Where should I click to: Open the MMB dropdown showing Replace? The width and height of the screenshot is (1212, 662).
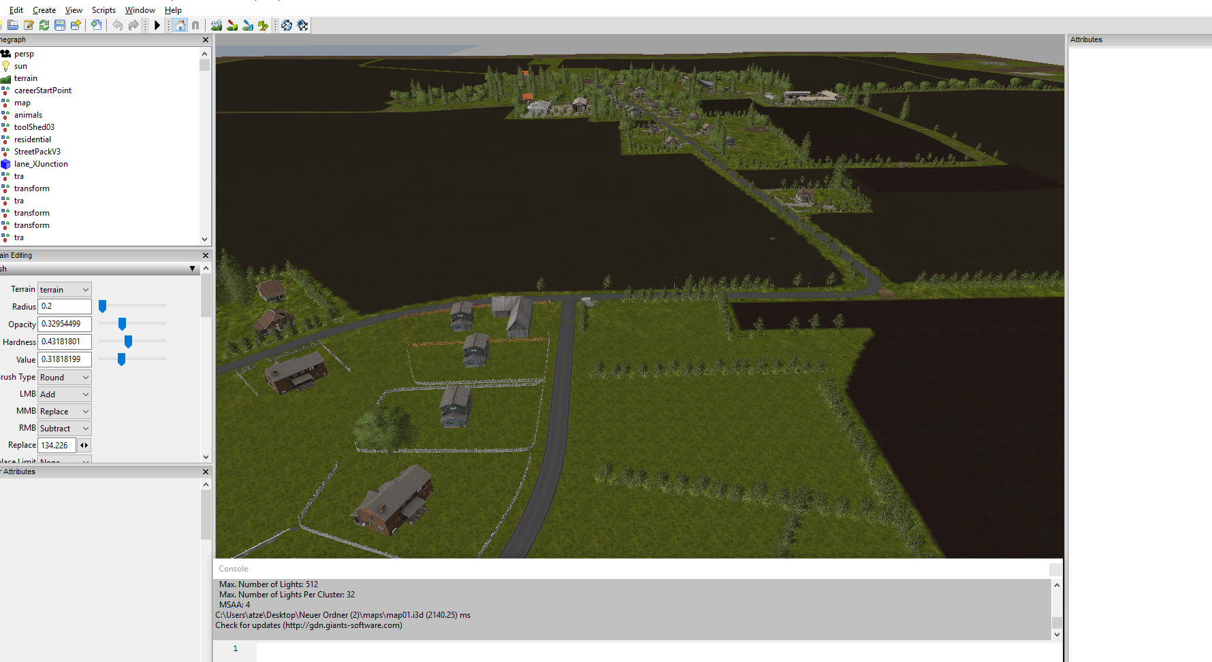65,411
